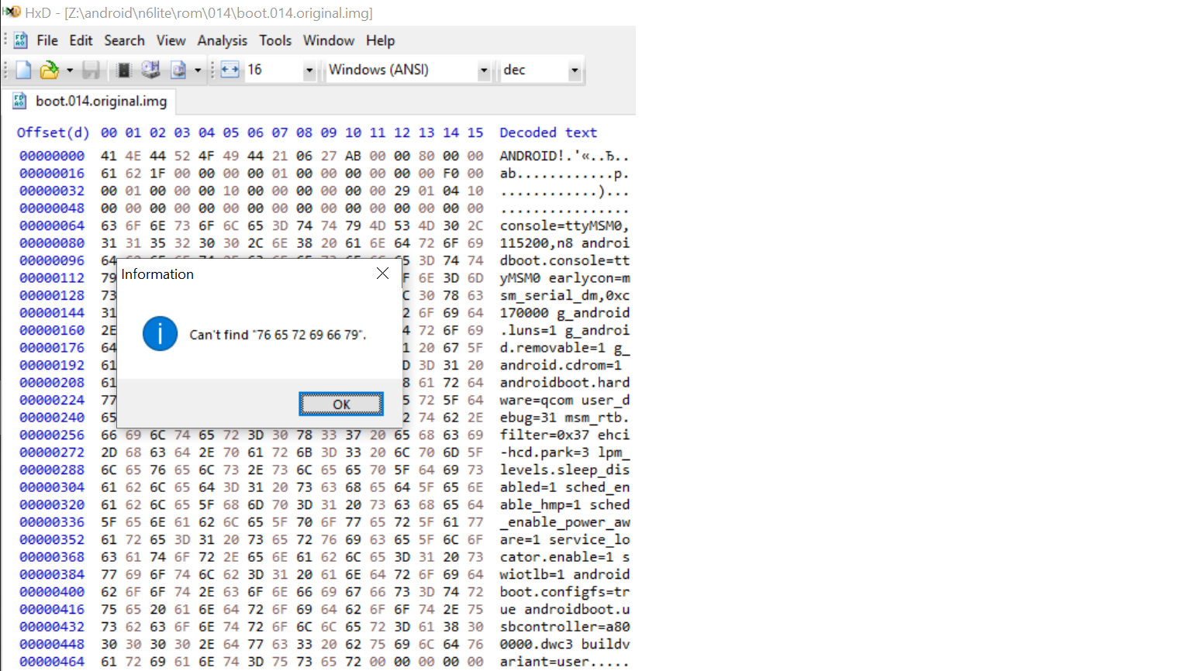Click the HxD document icon in menu bar
The height and width of the screenshot is (671, 1191).
(21, 40)
